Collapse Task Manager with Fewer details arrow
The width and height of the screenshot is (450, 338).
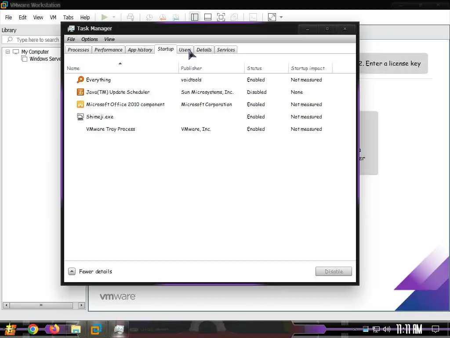click(72, 271)
